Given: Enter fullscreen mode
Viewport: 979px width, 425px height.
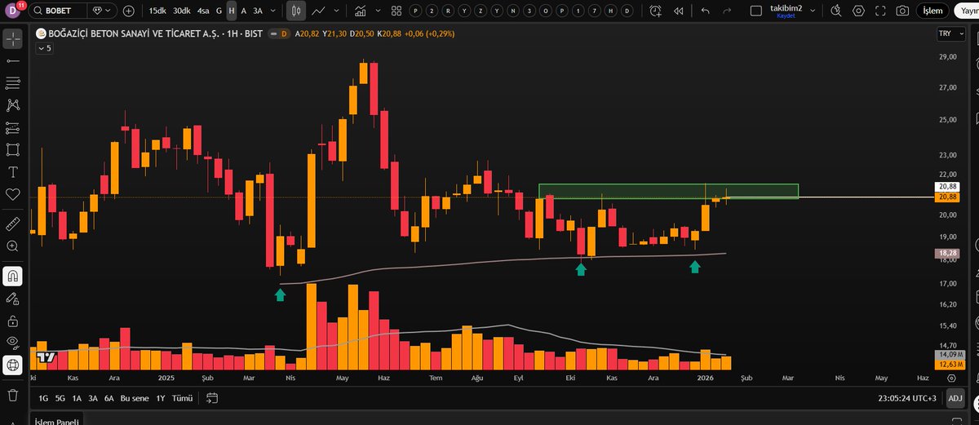Looking at the screenshot, I should tap(880, 11).
